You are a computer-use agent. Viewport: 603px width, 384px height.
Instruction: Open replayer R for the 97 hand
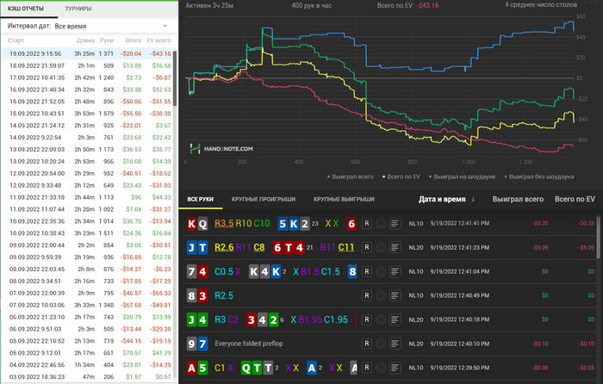click(x=366, y=344)
